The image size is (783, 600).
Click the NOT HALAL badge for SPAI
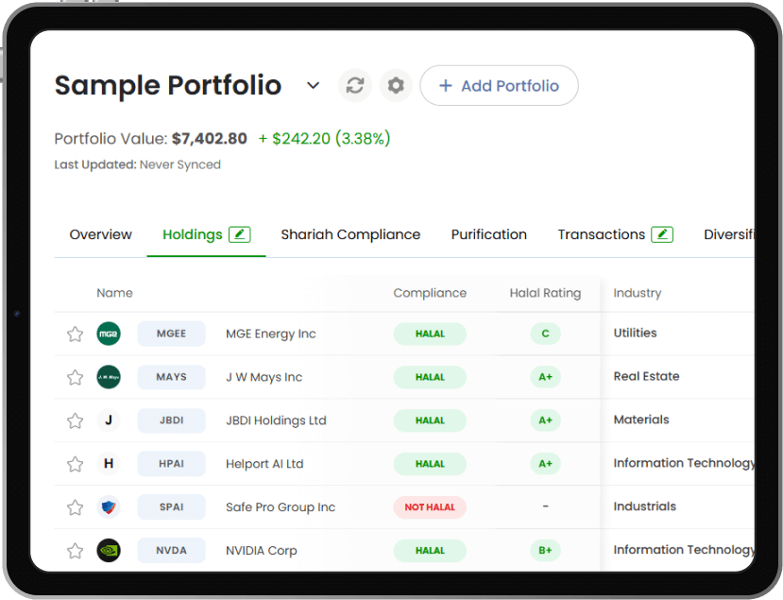pos(430,507)
